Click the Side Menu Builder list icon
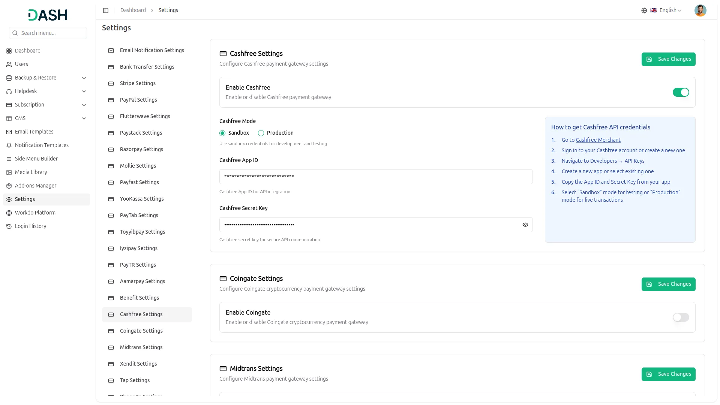The width and height of the screenshot is (720, 405). pos(9,159)
